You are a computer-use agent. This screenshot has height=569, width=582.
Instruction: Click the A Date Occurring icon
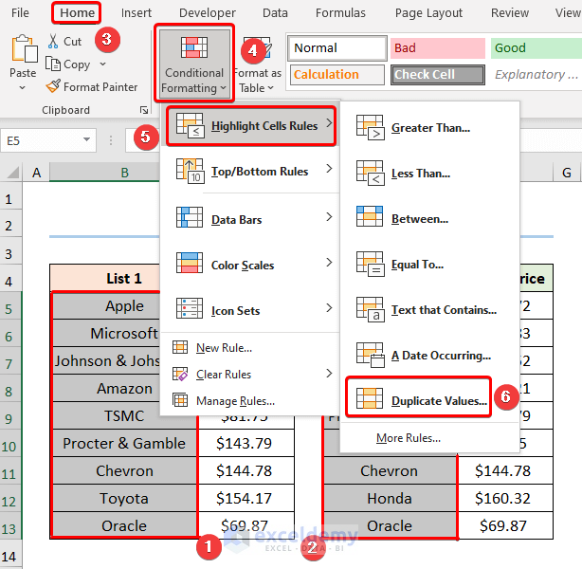[370, 355]
